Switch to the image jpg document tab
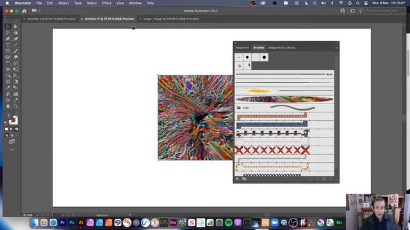Image resolution: width=410 pixels, height=230 pixels. point(170,19)
